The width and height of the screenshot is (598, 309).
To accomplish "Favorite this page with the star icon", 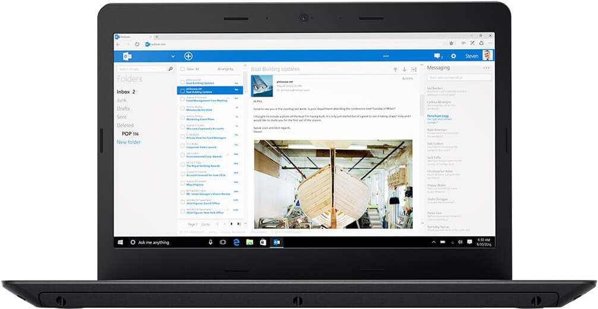I will [x=451, y=43].
